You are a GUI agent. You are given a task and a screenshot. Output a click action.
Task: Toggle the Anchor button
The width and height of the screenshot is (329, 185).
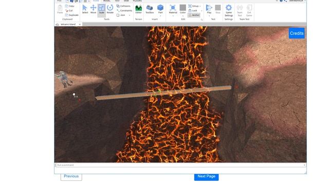pyautogui.click(x=194, y=15)
